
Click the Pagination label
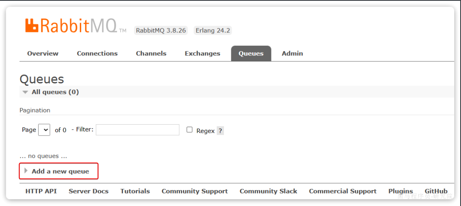tap(34, 110)
